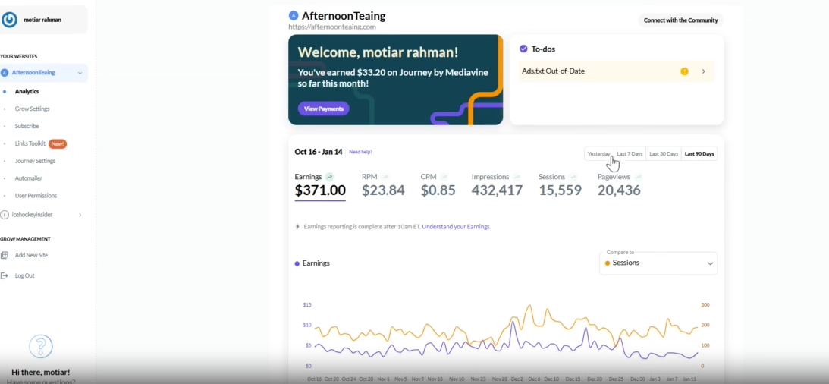The image size is (829, 384).
Task: Click the Sessions trend arrow icon
Action: (573, 177)
